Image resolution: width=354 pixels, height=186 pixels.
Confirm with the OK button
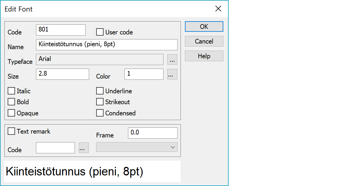(204, 26)
